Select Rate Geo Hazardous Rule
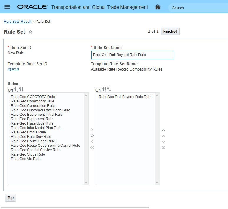The height and width of the screenshot is (209, 228). (32, 123)
